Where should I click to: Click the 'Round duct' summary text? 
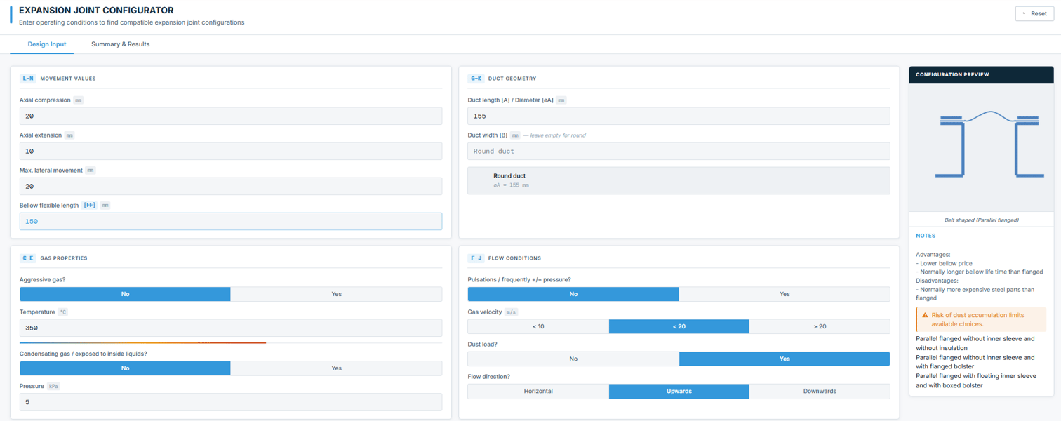[x=509, y=176]
